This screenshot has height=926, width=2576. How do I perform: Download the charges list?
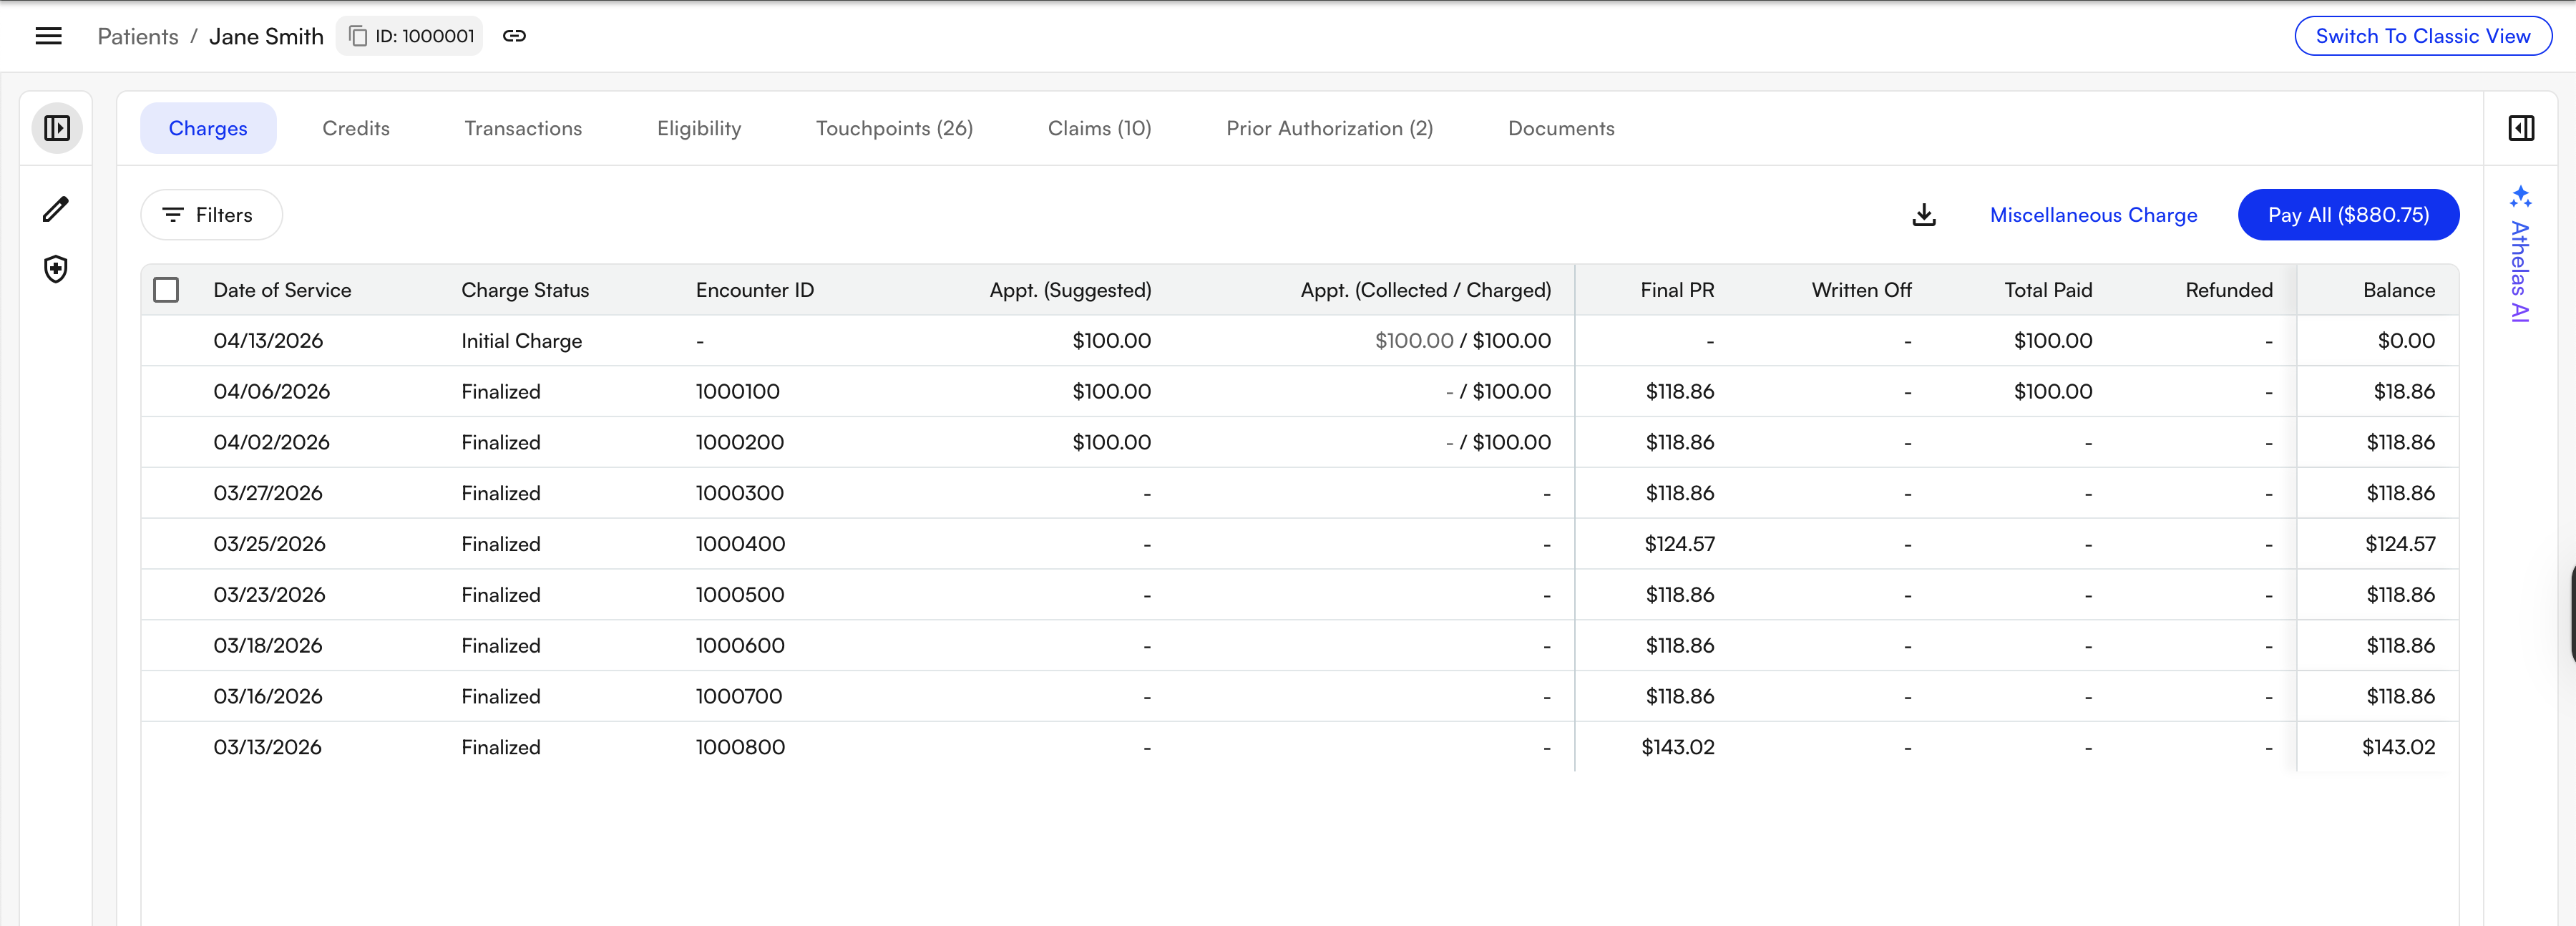click(1923, 215)
